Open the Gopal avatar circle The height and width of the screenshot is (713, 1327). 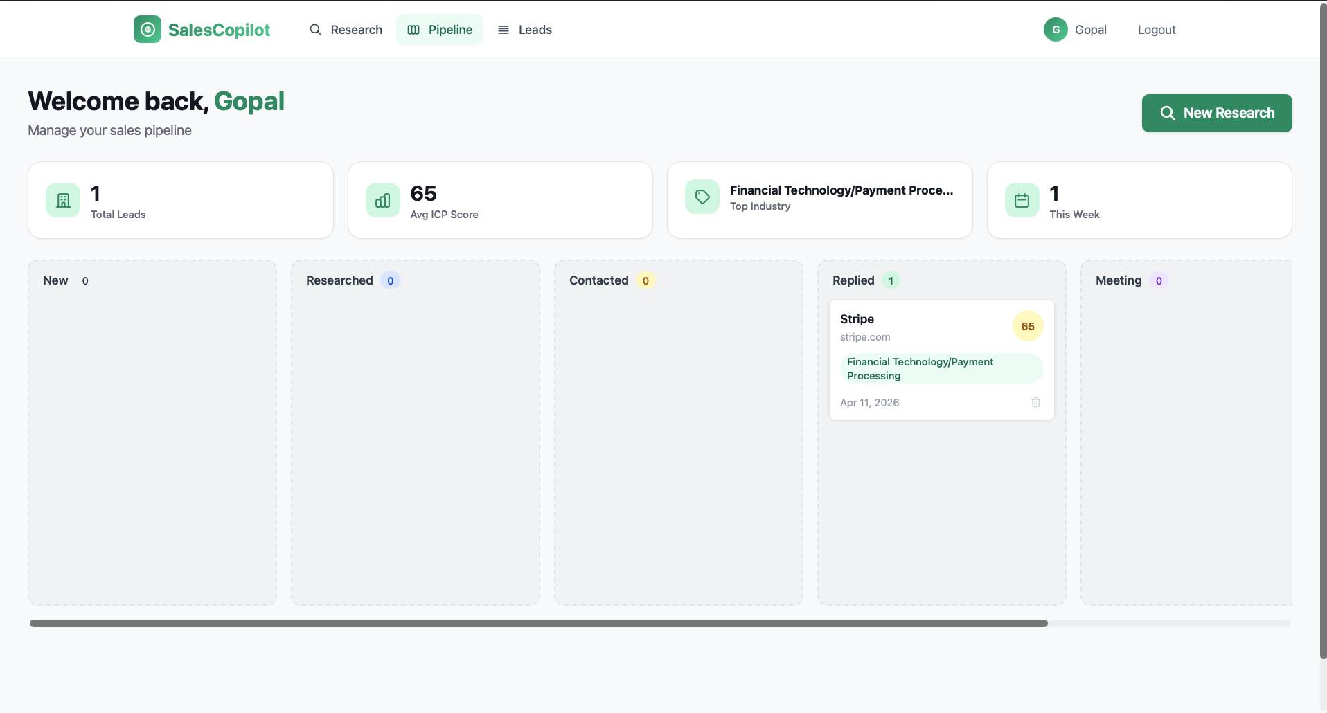click(1056, 29)
